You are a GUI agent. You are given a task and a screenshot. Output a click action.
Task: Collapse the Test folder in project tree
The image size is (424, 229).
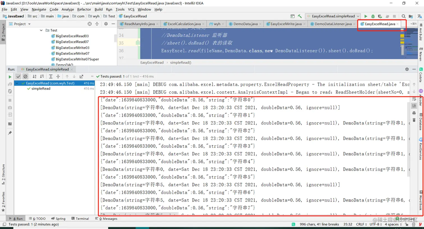point(41,30)
